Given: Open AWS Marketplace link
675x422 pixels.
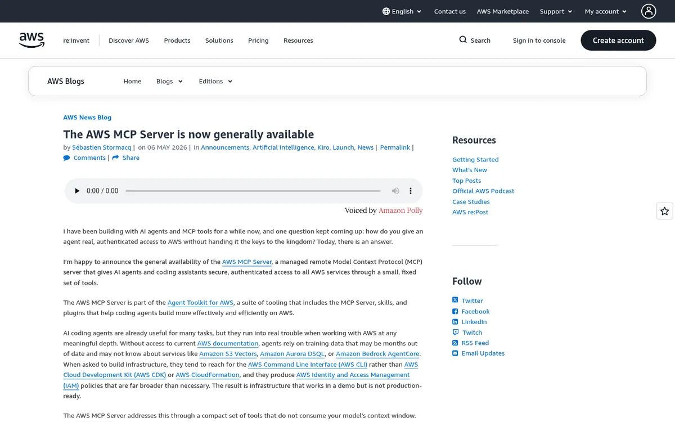Looking at the screenshot, I should click(502, 11).
